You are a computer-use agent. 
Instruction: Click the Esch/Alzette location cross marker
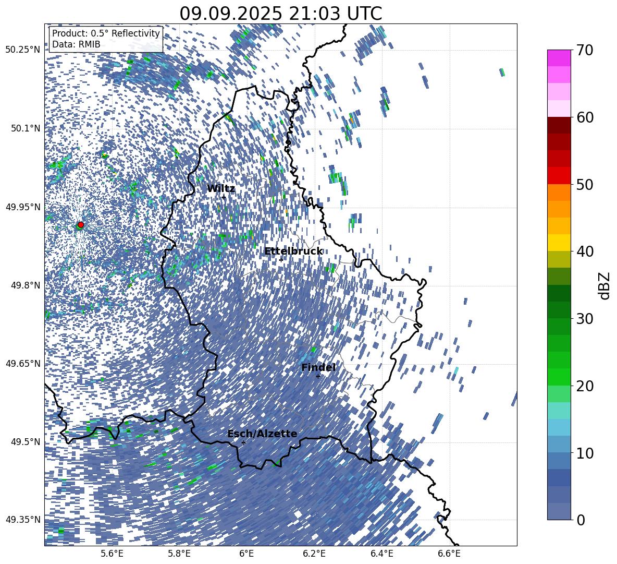243,442
